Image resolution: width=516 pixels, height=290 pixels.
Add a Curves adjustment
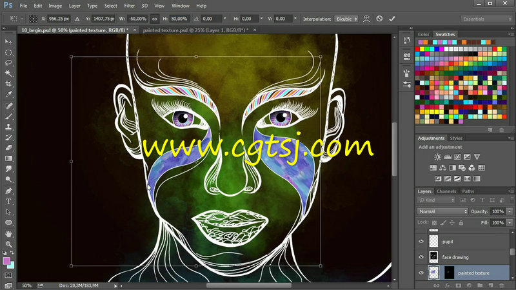[457, 157]
